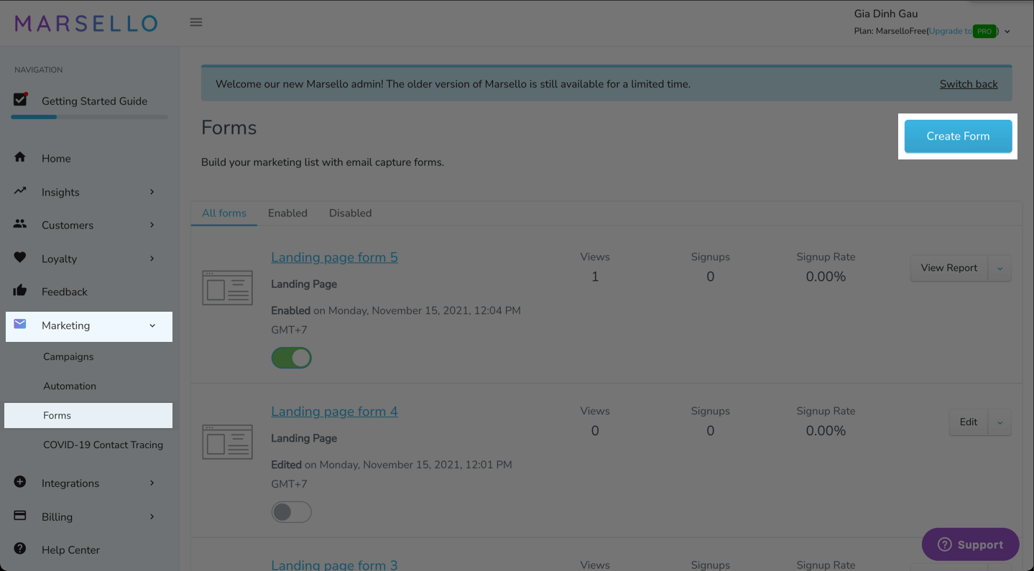Click the Home house icon
Image resolution: width=1034 pixels, height=571 pixels.
tap(20, 157)
